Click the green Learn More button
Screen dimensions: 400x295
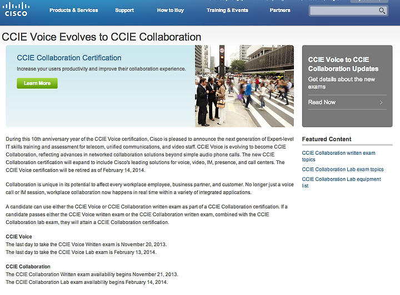point(37,83)
